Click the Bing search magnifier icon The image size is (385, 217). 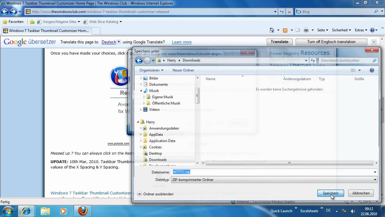[376, 11]
